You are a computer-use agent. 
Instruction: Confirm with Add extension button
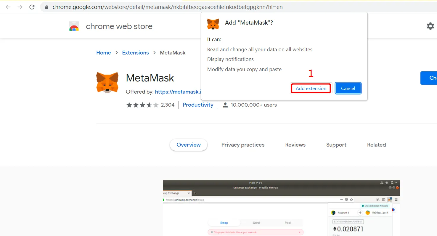tap(311, 88)
